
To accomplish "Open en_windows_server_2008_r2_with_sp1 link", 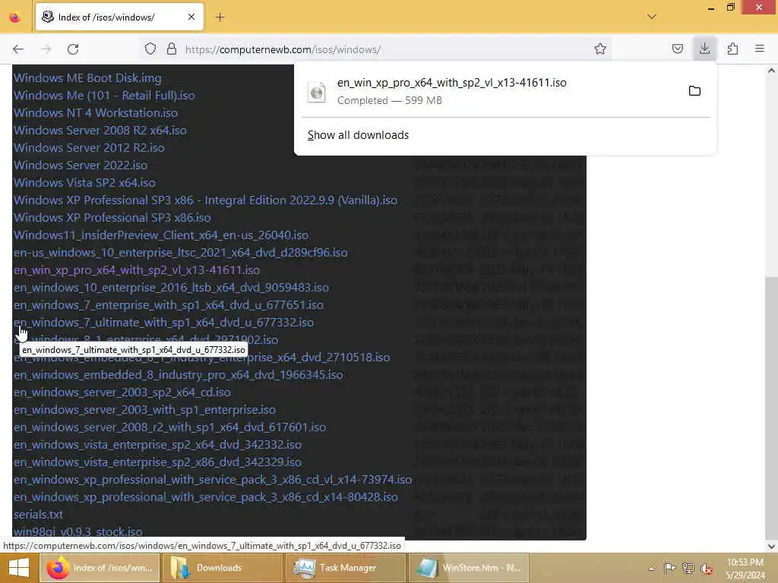I will tap(169, 427).
